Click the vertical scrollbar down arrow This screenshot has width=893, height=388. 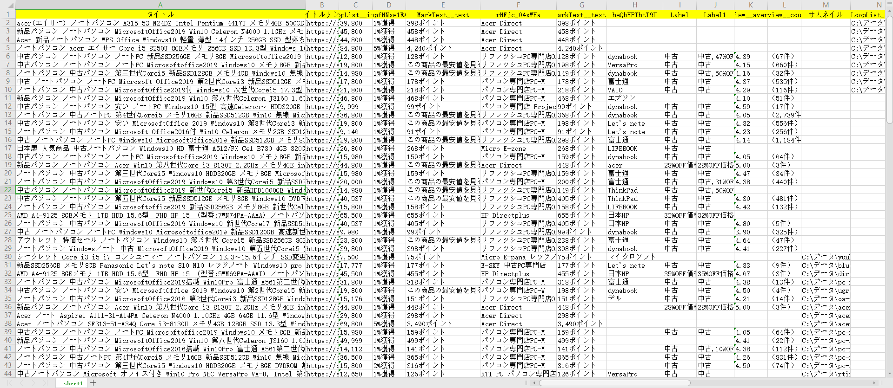[x=889, y=374]
